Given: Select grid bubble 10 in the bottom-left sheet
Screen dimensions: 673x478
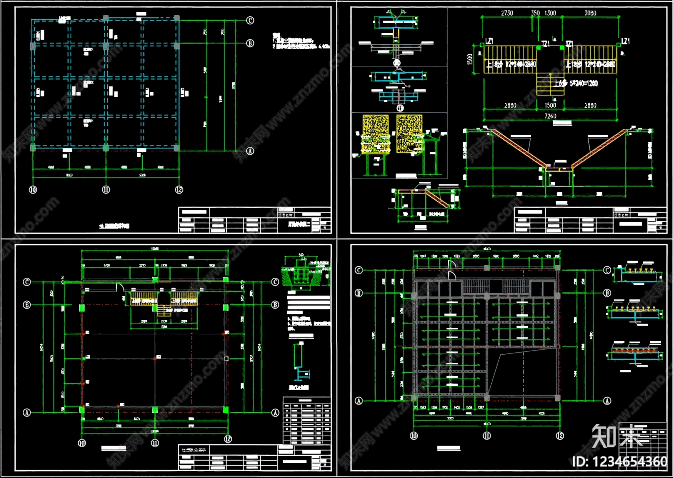Looking at the screenshot, I should [x=82, y=443].
